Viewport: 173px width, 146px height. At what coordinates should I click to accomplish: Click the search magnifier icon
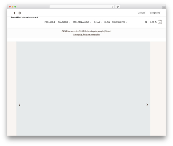(146, 22)
